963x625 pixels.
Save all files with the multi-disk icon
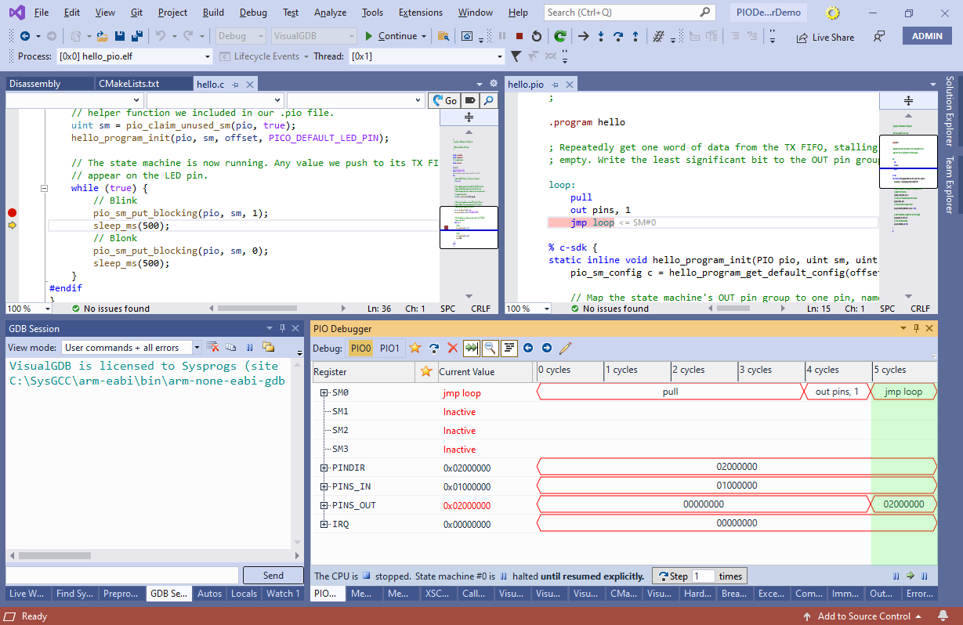[x=136, y=36]
